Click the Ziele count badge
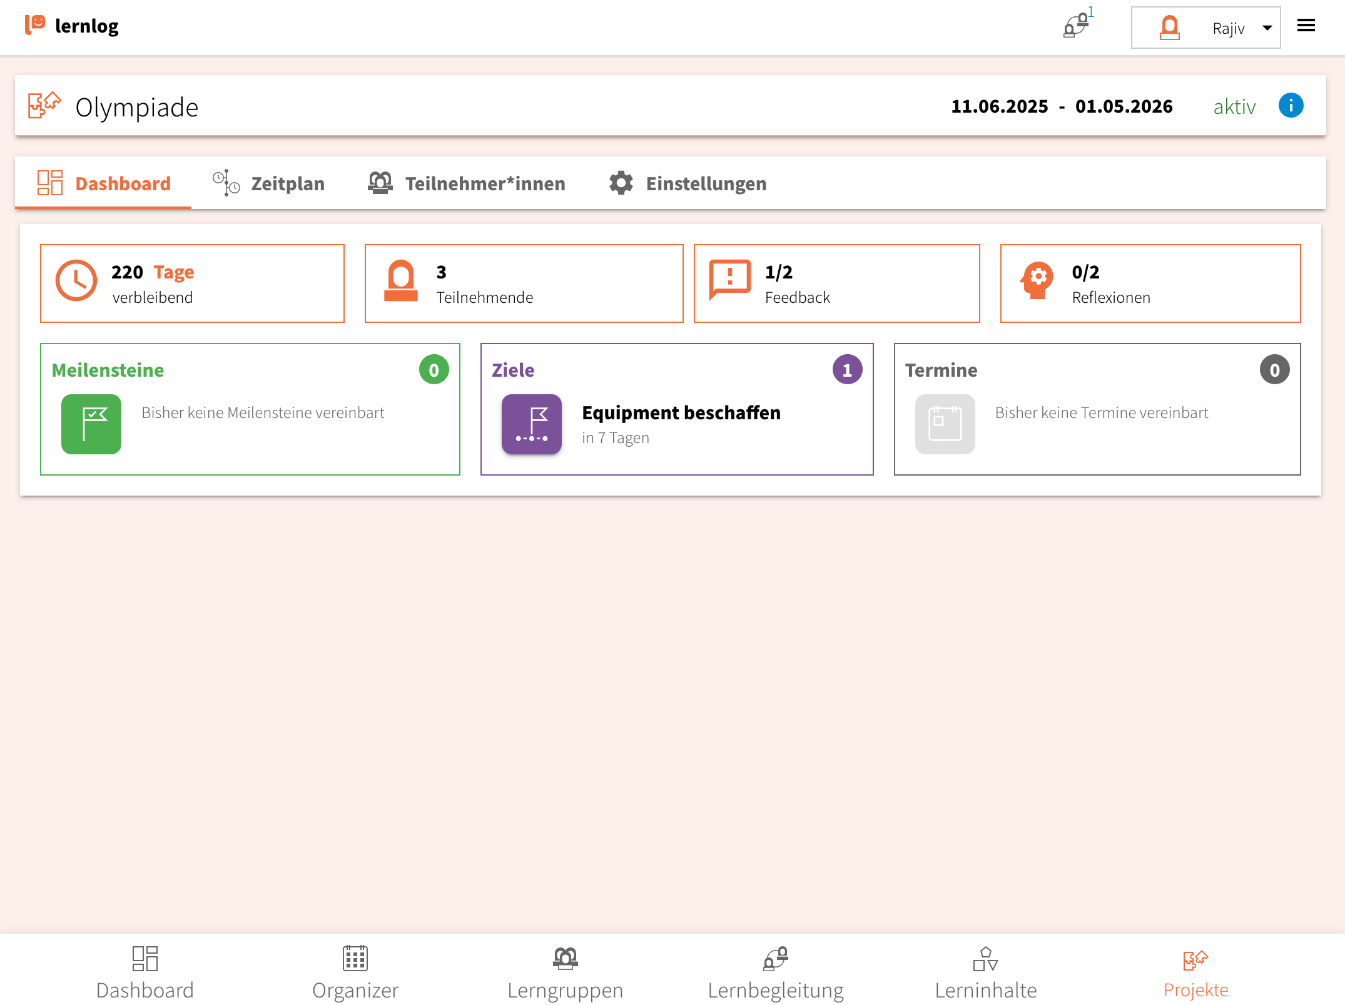Image resolution: width=1345 pixels, height=1005 pixels. point(846,370)
